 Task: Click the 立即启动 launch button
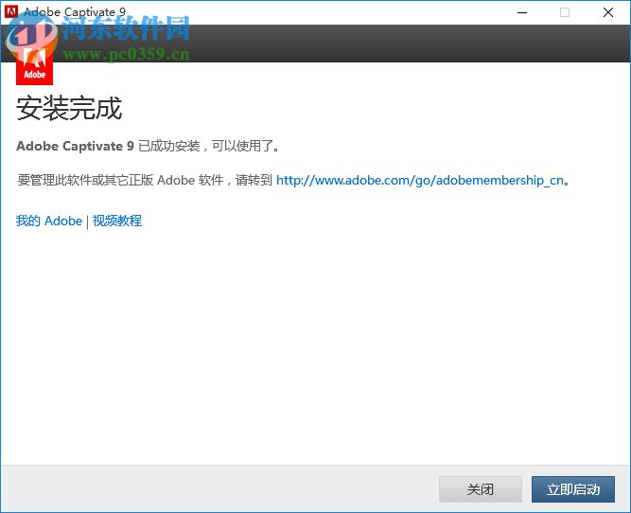(573, 489)
